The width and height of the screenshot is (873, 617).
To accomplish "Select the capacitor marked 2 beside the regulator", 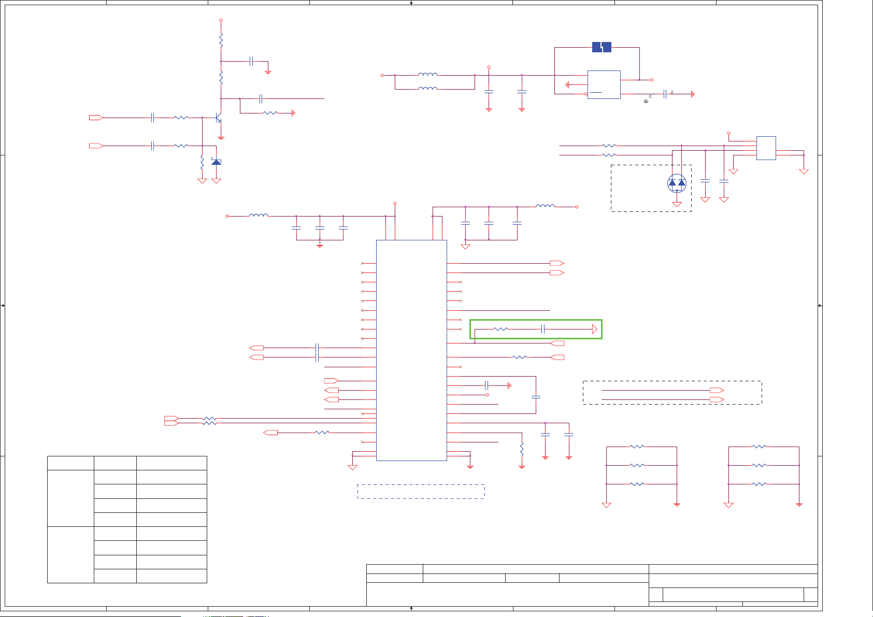I will point(665,94).
